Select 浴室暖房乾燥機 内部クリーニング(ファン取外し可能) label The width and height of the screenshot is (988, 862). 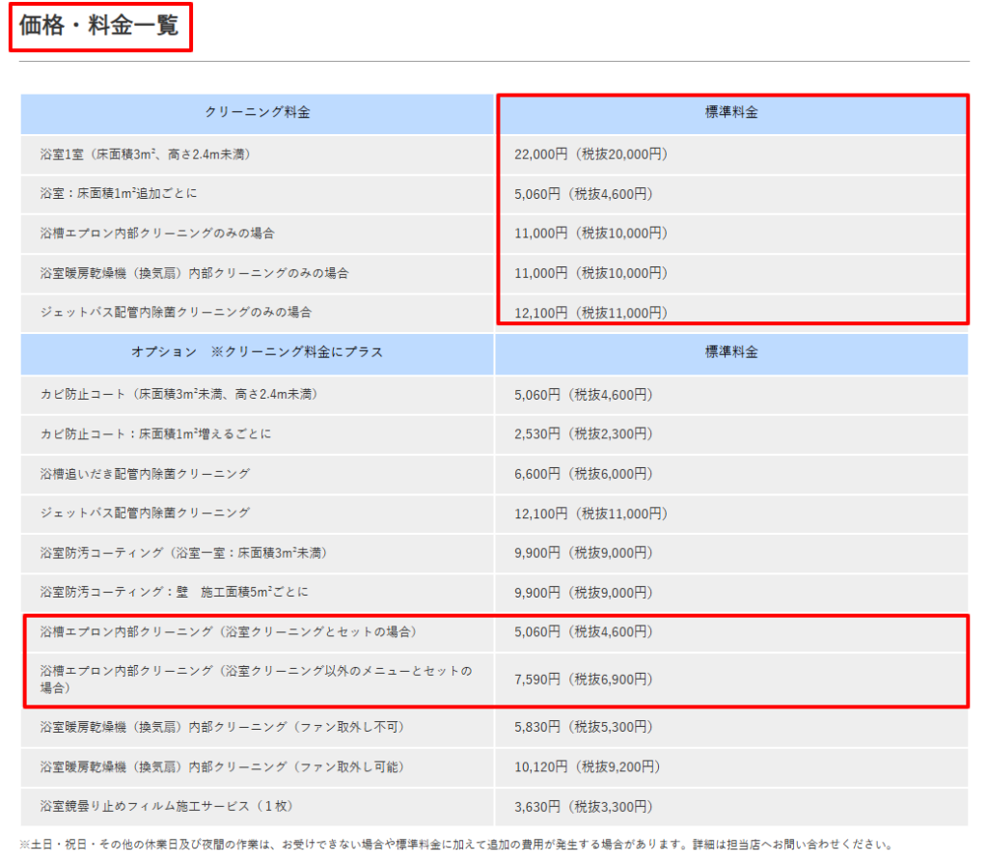(x=223, y=766)
